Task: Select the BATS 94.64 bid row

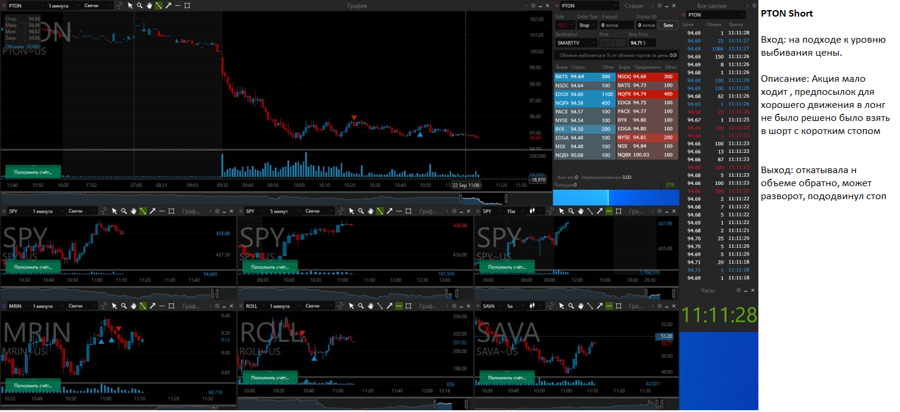Action: 585,76
